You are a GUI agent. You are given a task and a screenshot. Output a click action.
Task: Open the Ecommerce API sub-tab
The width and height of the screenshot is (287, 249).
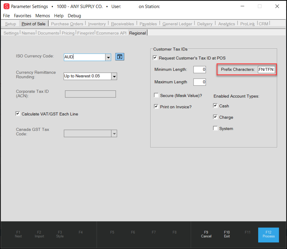coord(111,33)
